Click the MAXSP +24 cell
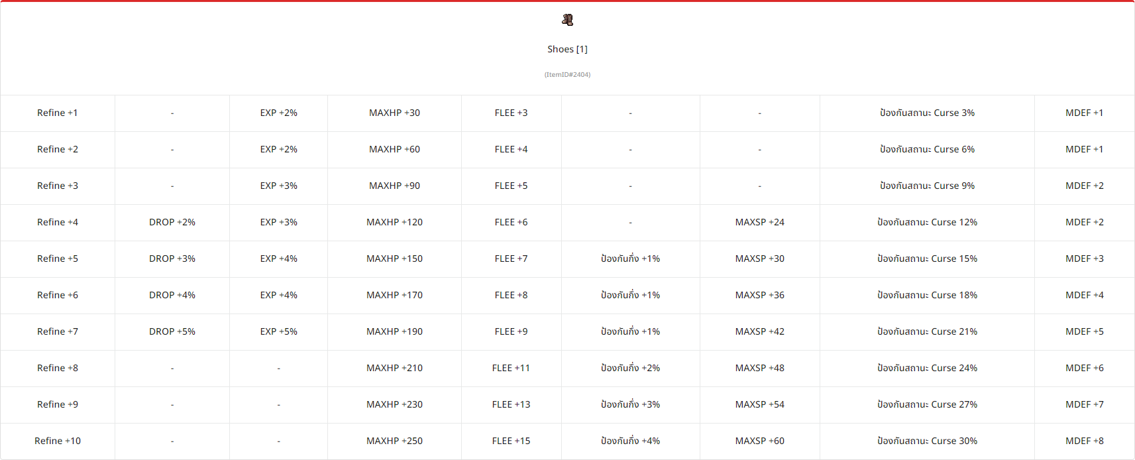This screenshot has height=460, width=1135. [x=759, y=222]
